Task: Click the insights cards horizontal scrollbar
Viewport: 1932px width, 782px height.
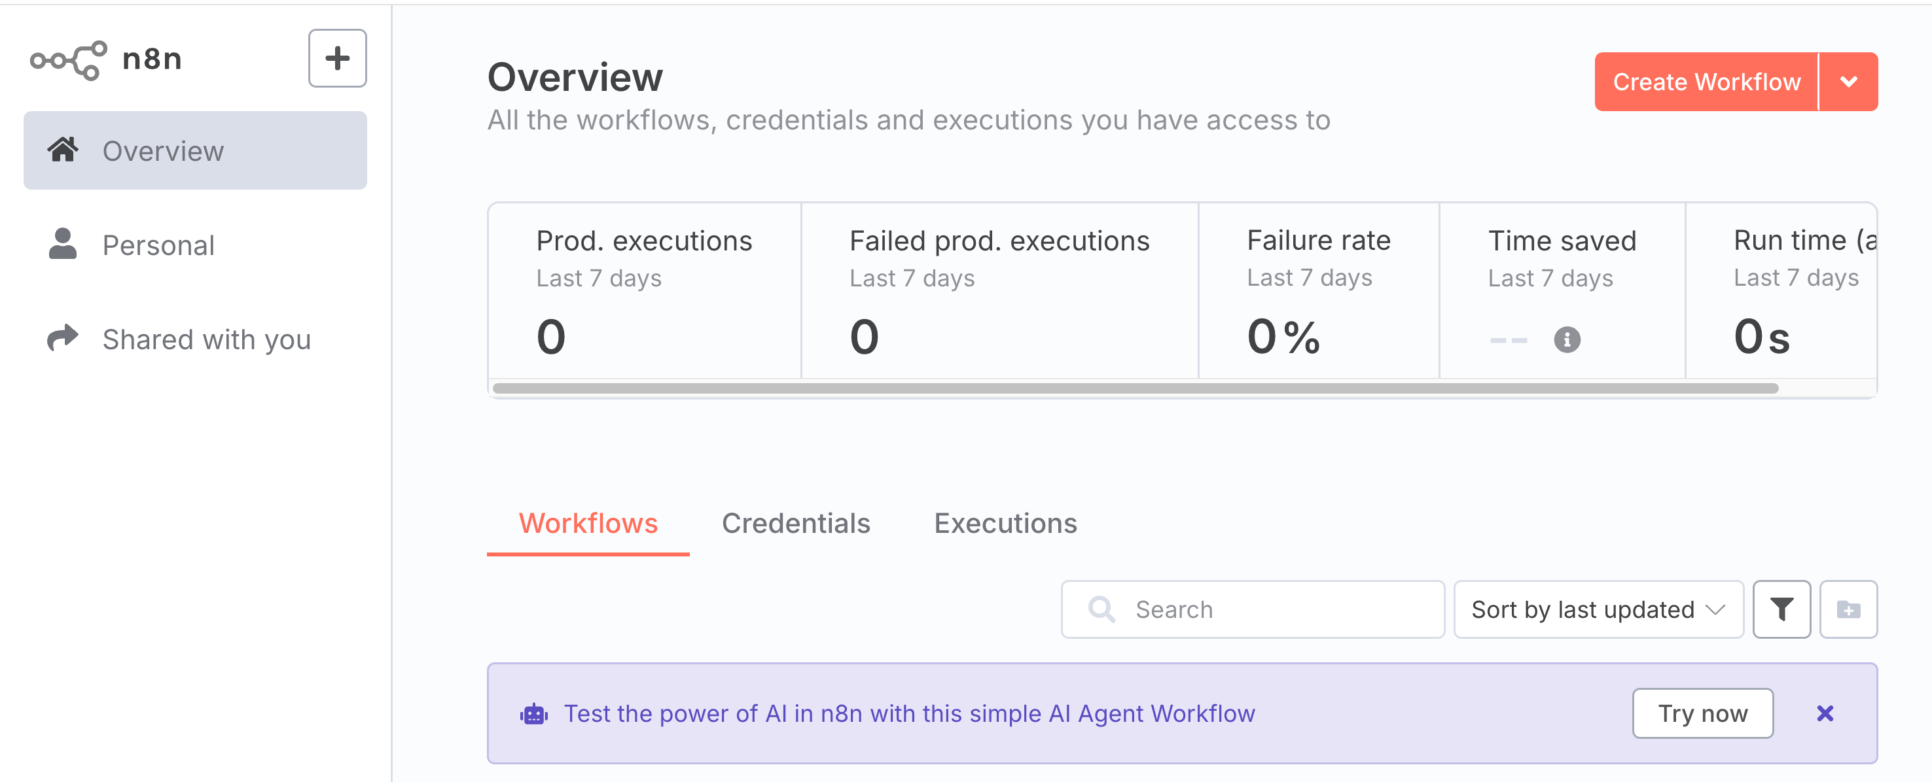Action: pos(1136,388)
